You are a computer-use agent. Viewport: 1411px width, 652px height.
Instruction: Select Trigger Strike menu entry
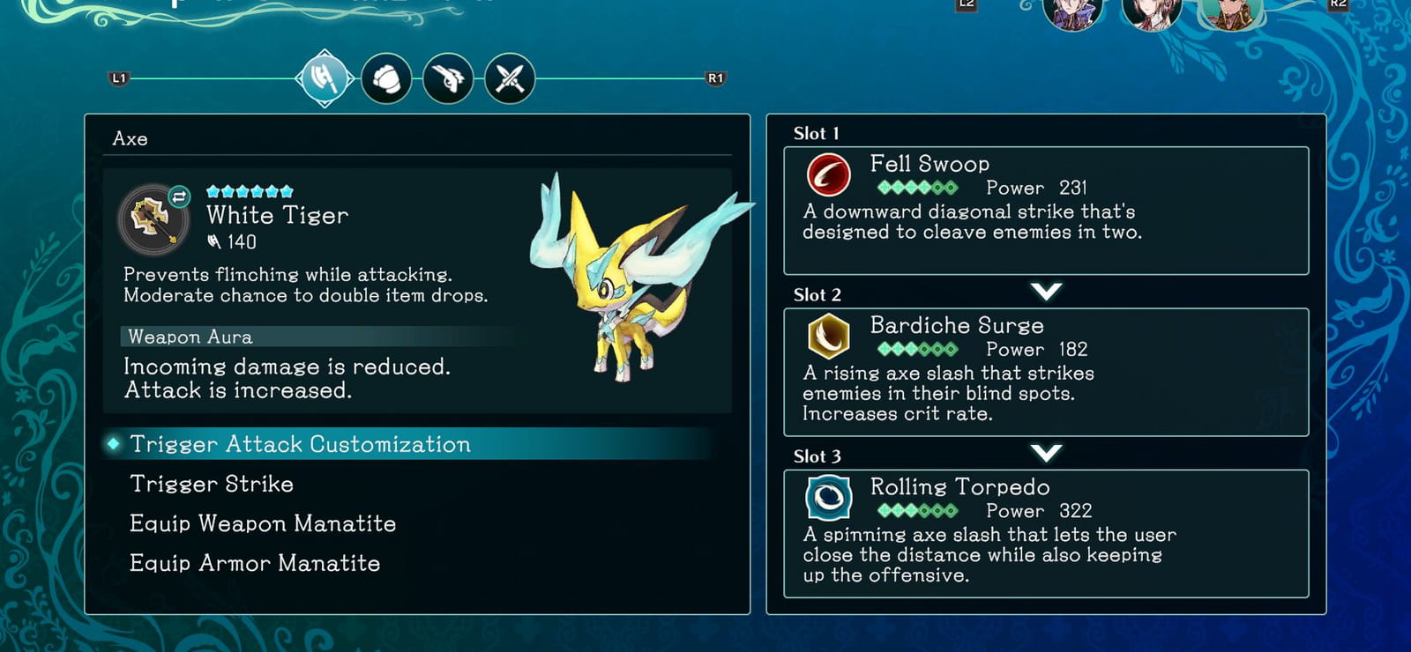click(x=212, y=484)
